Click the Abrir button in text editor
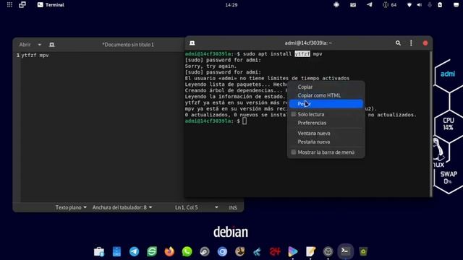The width and height of the screenshot is (463, 260). pos(25,45)
